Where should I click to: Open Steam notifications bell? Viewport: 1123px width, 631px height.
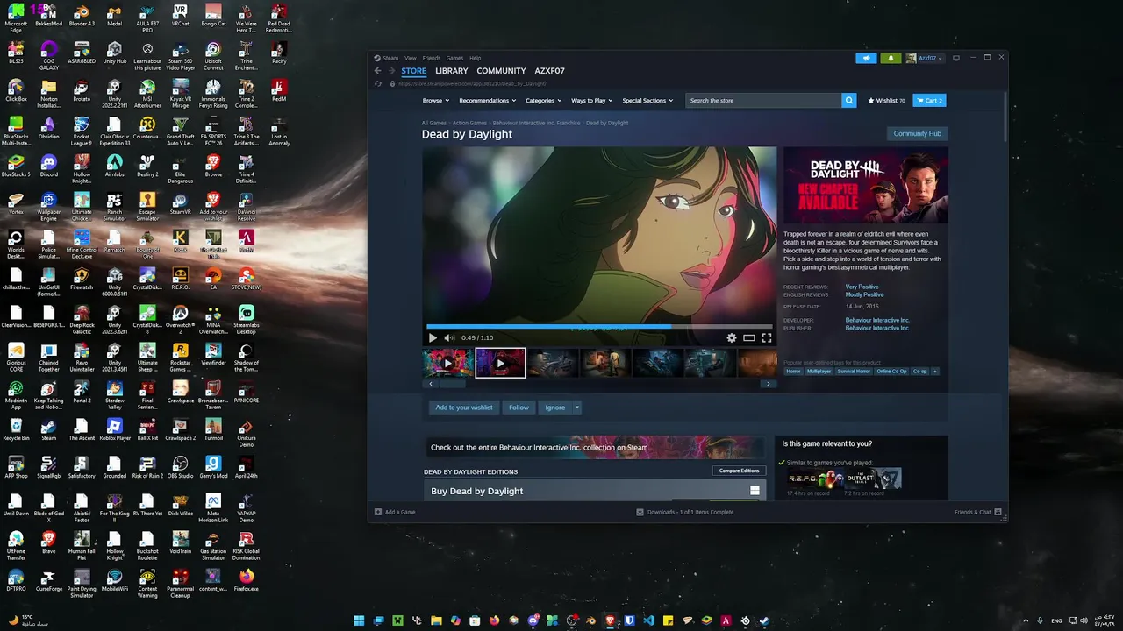tap(891, 58)
